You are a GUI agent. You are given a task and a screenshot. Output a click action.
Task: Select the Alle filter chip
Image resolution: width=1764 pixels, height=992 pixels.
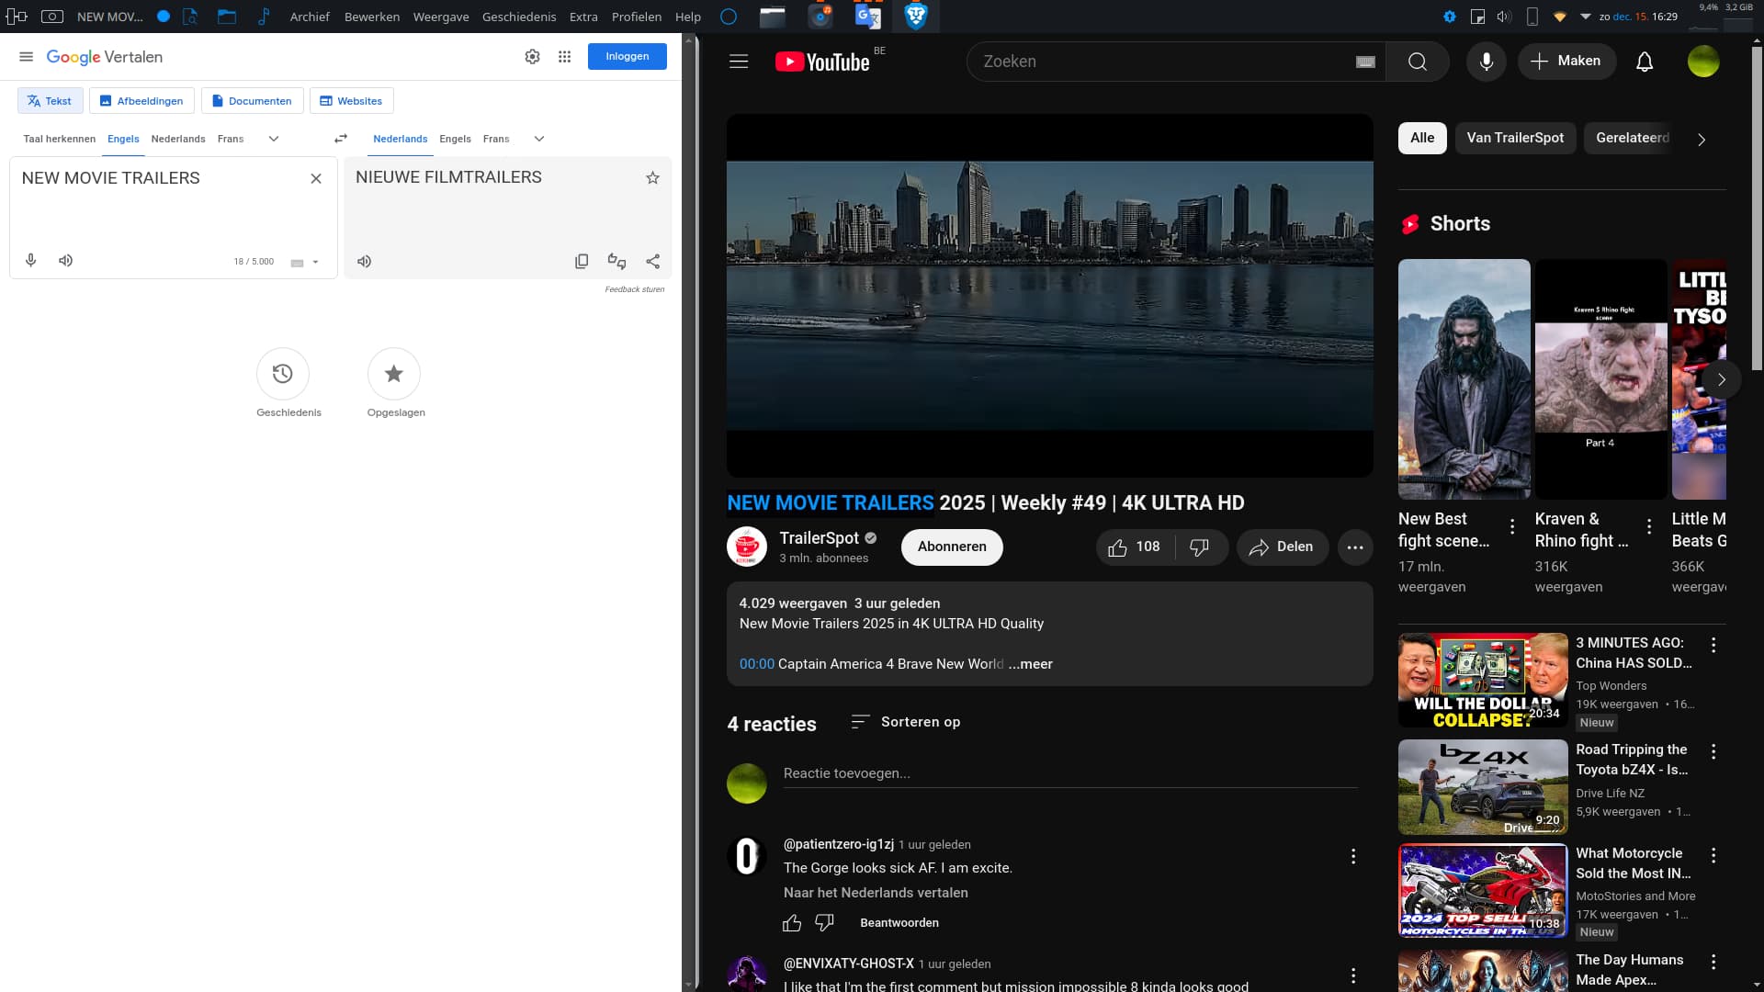[x=1422, y=138]
